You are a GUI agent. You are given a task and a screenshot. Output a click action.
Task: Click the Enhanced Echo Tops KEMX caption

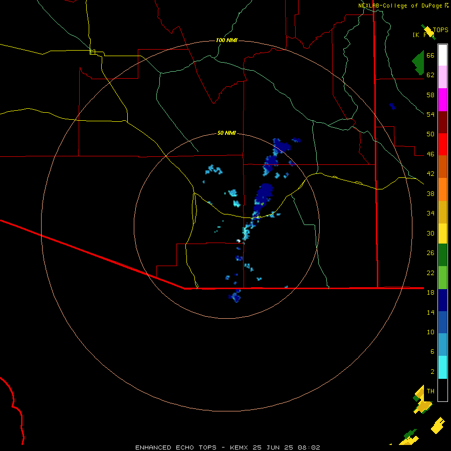point(228,447)
